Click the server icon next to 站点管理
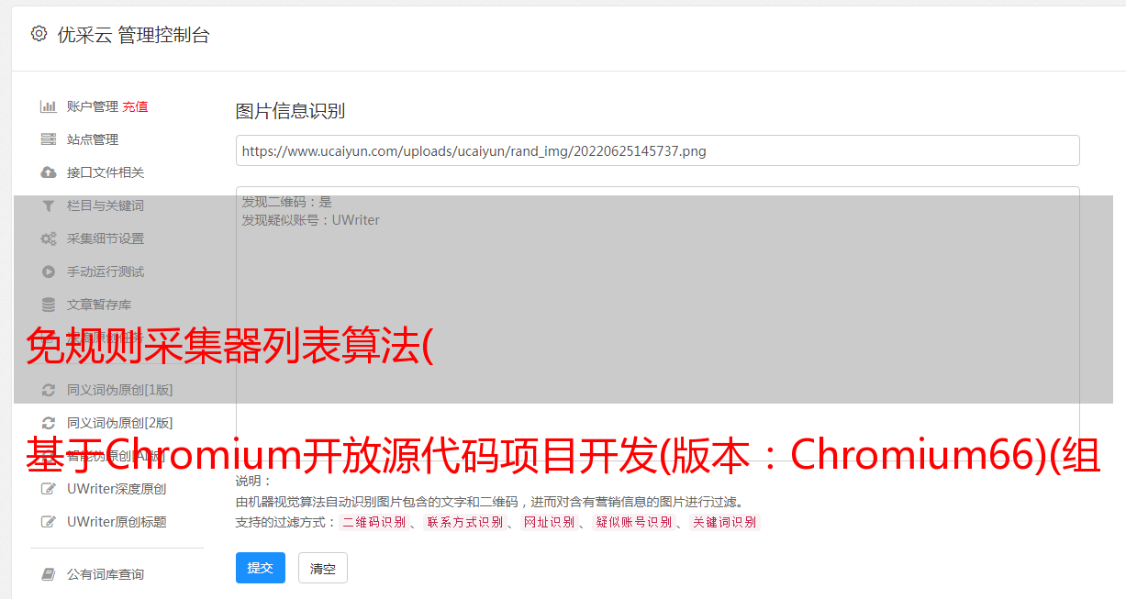 49,139
